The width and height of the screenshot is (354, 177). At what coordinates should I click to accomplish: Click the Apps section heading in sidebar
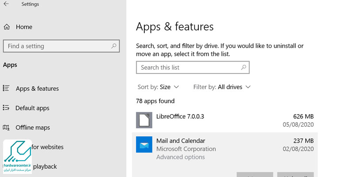[10, 65]
